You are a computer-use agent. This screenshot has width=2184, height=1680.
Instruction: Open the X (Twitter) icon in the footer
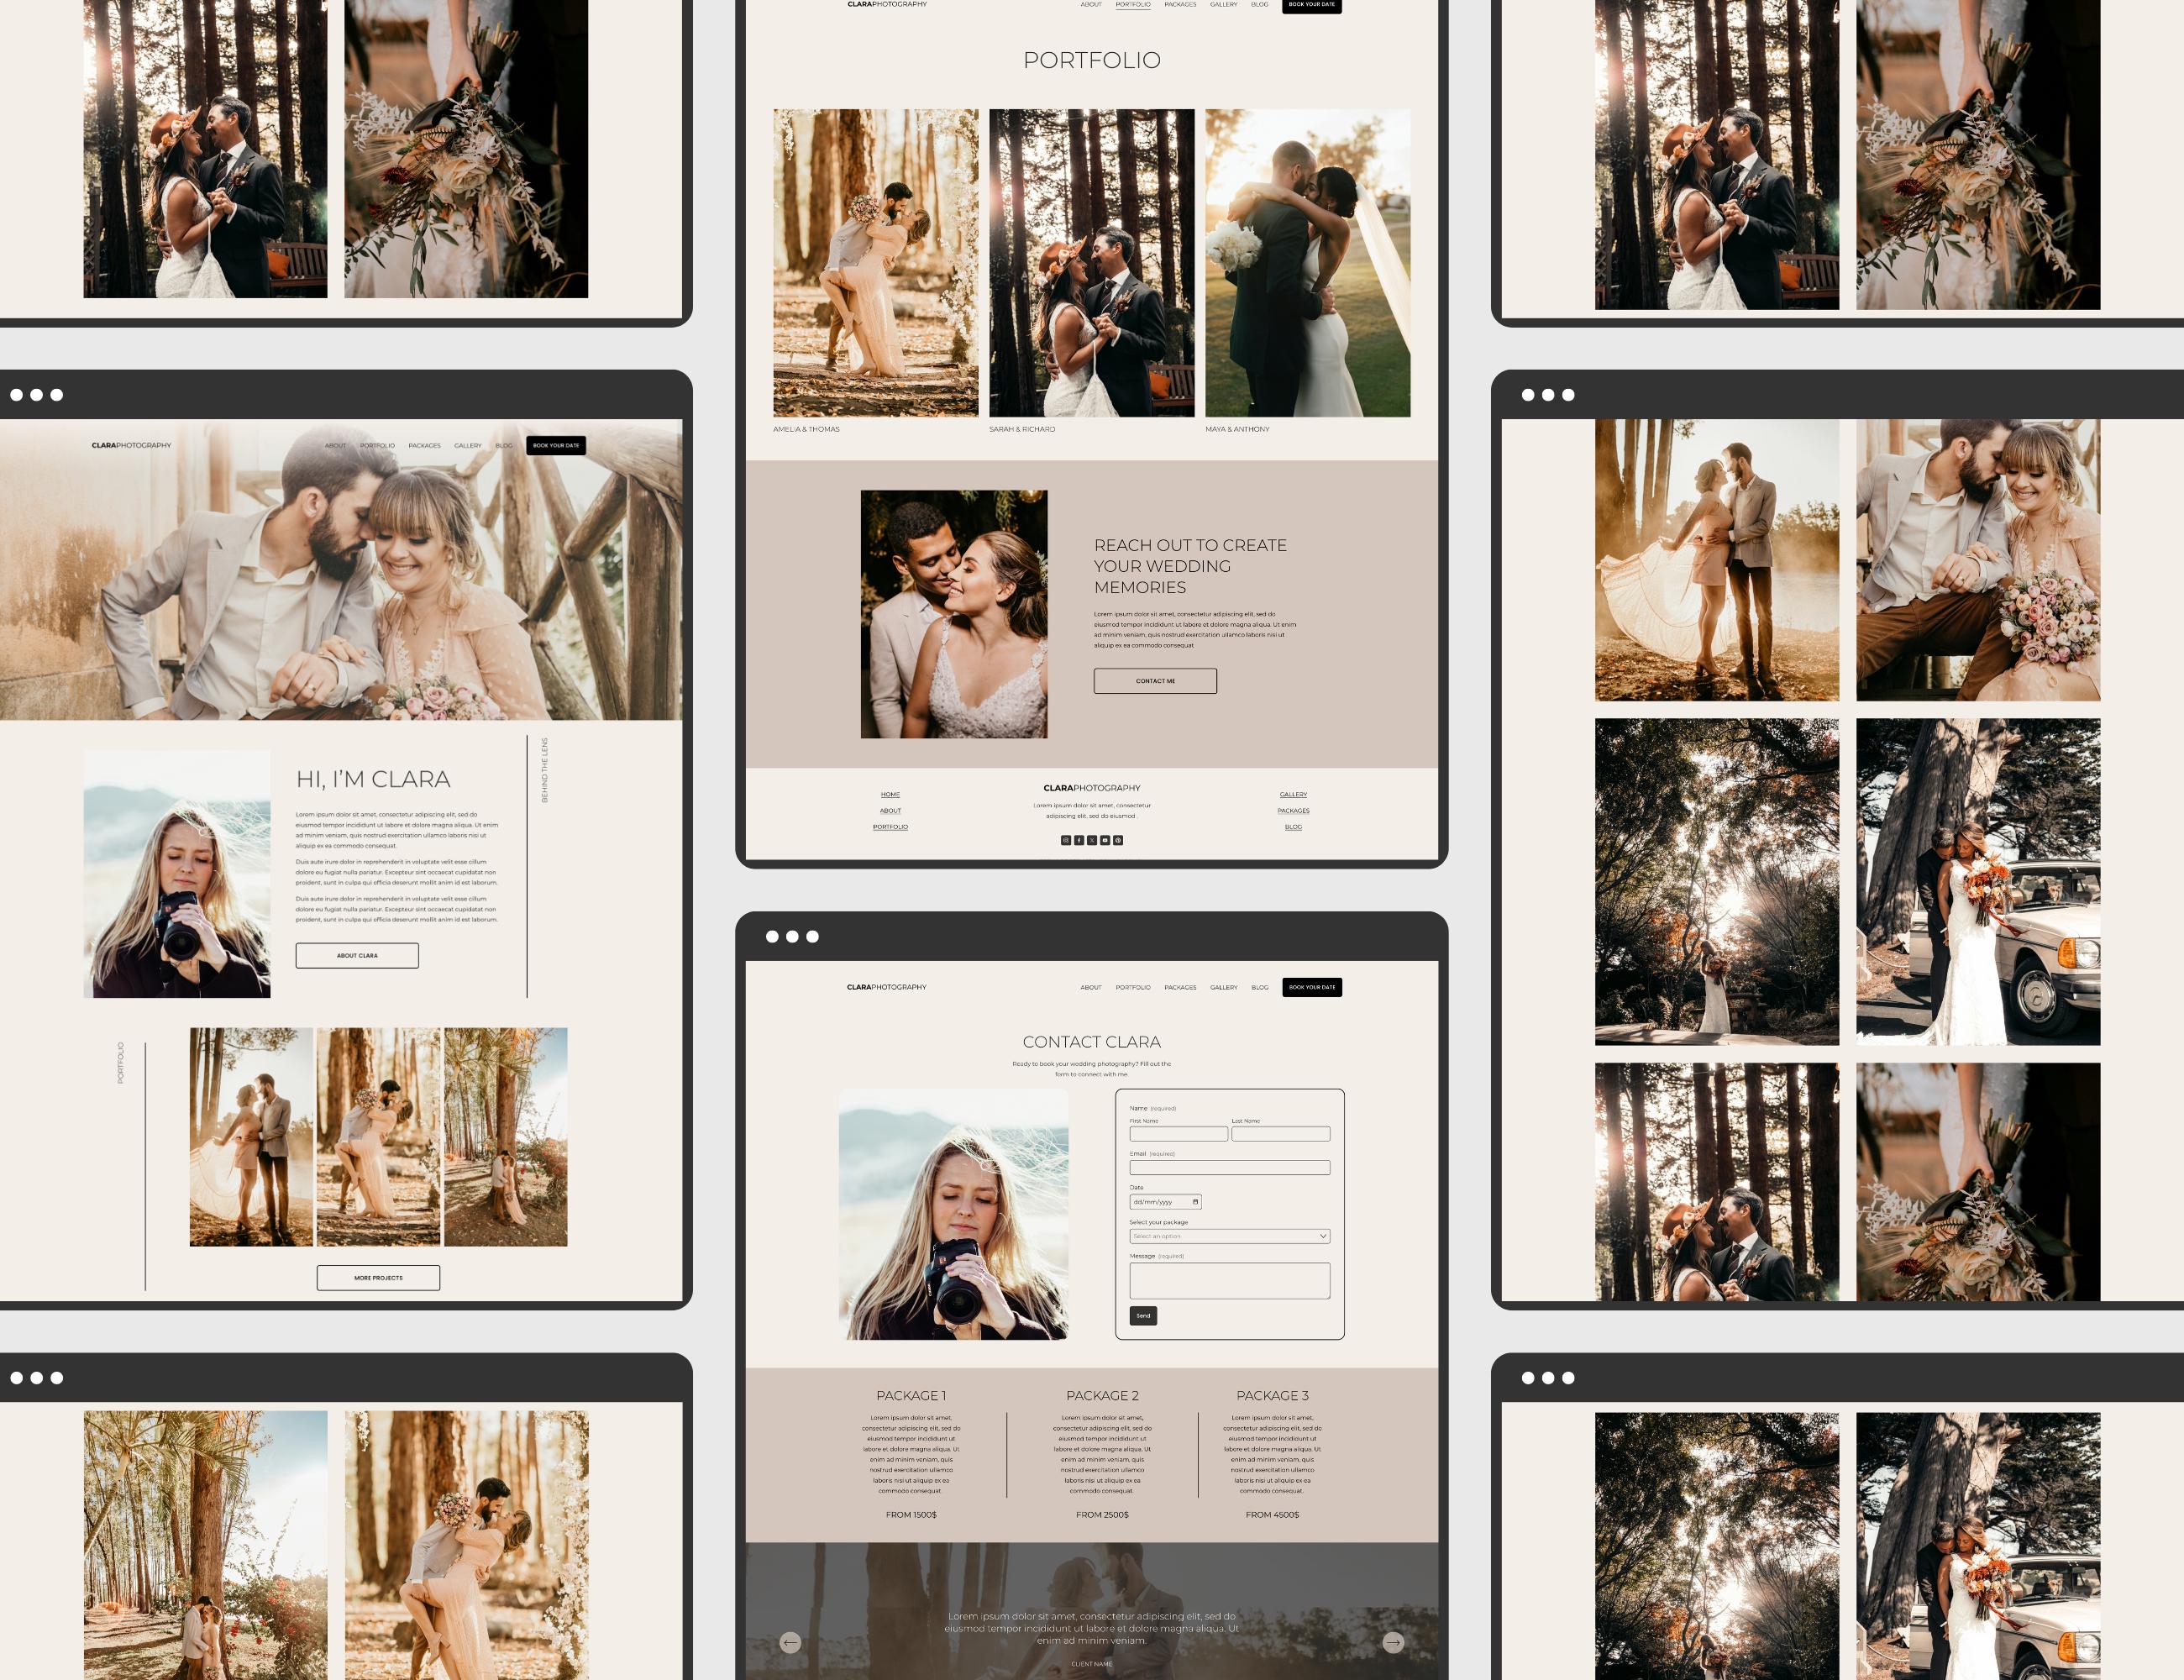click(1092, 840)
